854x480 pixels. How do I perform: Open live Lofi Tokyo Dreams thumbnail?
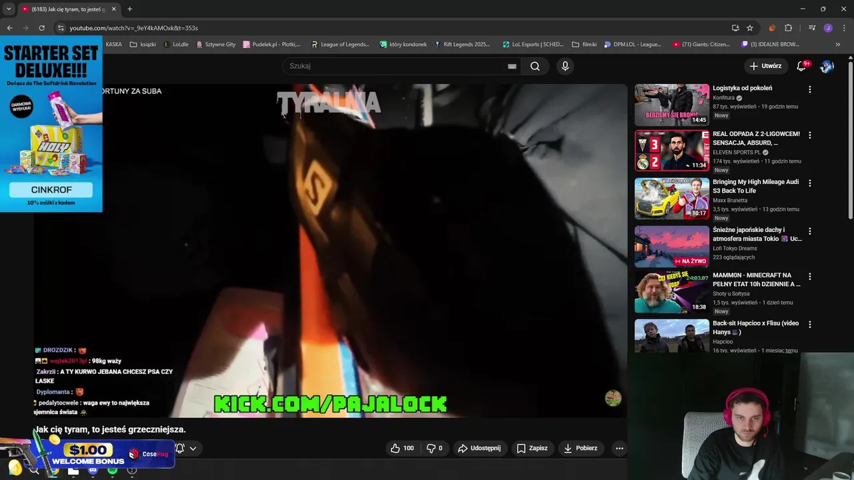672,247
